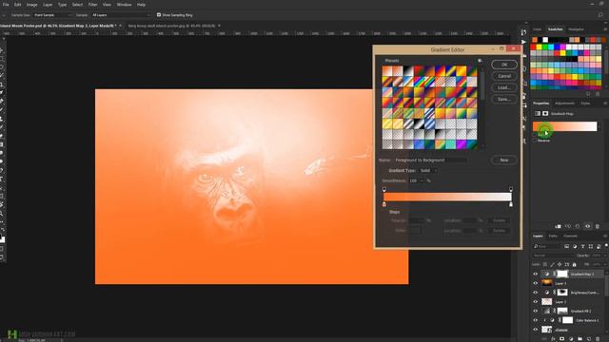This screenshot has width=609, height=342.
Task: Create new swatch in Swatches panel
Action: point(588,94)
